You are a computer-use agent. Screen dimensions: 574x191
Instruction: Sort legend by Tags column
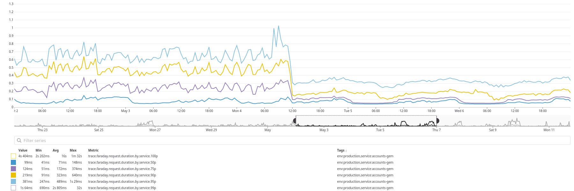click(x=342, y=150)
